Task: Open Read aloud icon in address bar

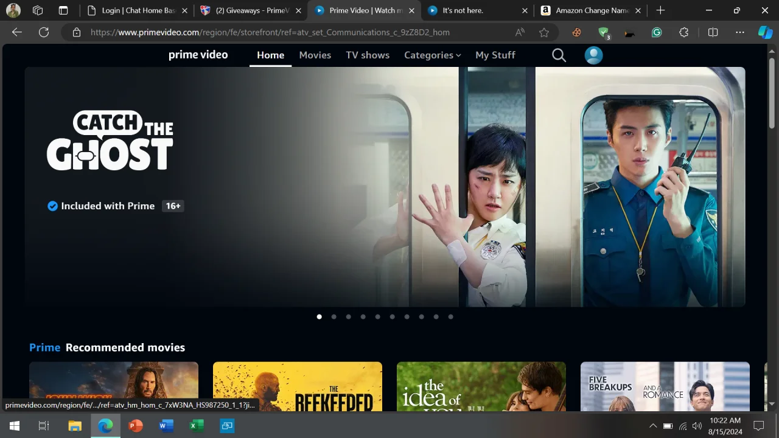Action: (520, 32)
